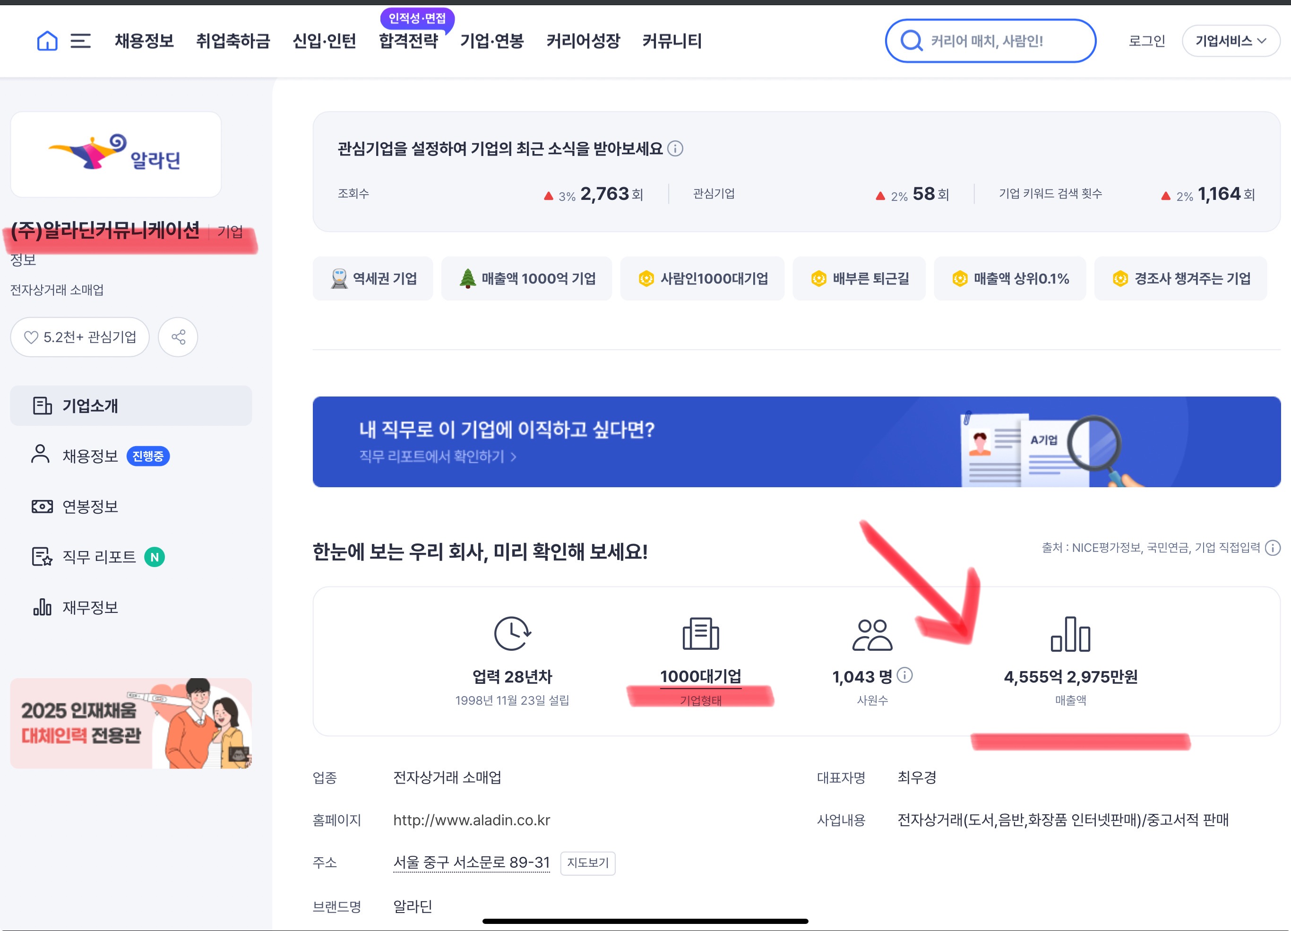The height and width of the screenshot is (931, 1291).
Task: Click the badge icon on 사람인1000대기업
Action: coord(646,278)
